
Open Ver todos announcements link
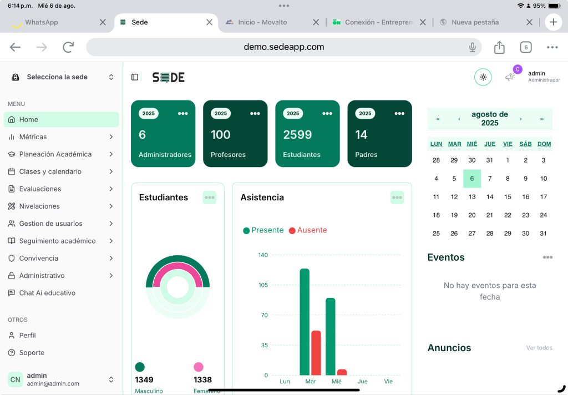tap(539, 348)
